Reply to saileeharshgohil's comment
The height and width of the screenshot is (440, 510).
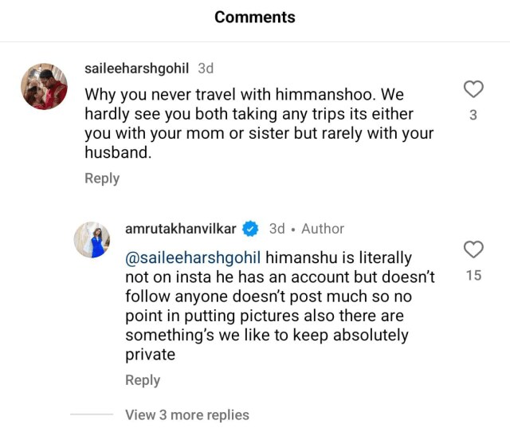point(102,179)
